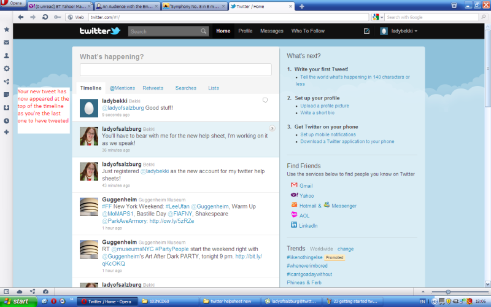Open 102NCD60 folder from taskbar
Image resolution: width=491 pixels, height=307 pixels.
tap(169, 301)
